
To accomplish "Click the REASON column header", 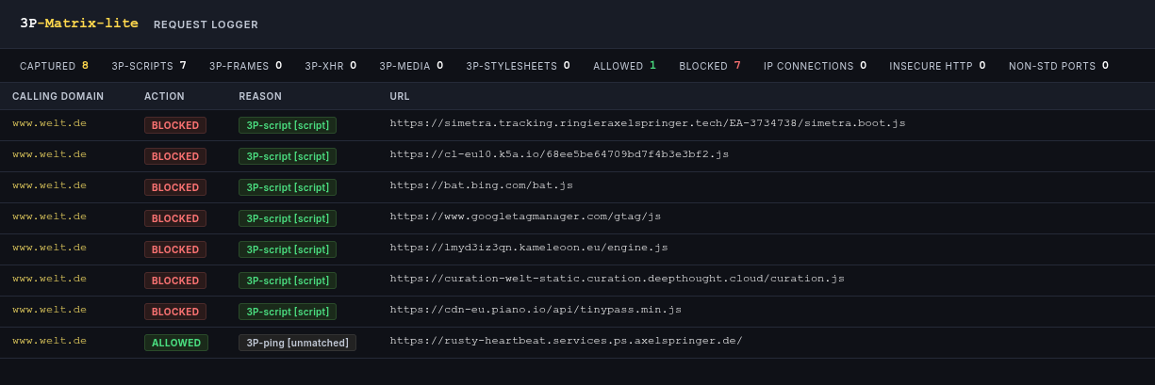I will (x=260, y=96).
